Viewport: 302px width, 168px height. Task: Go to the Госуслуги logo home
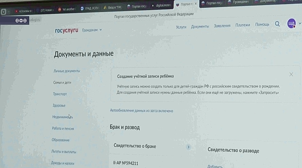coord(67,31)
